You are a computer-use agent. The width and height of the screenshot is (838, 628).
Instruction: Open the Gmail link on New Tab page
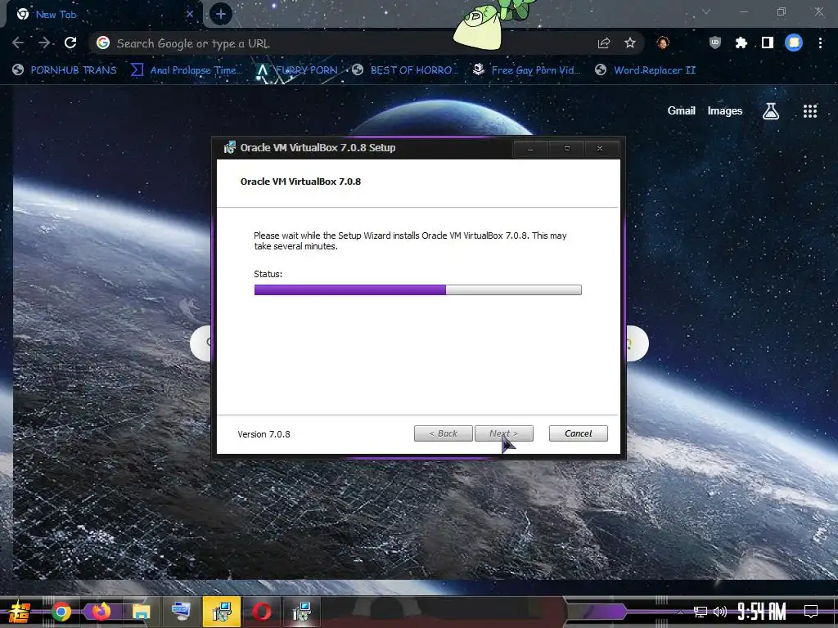click(682, 110)
